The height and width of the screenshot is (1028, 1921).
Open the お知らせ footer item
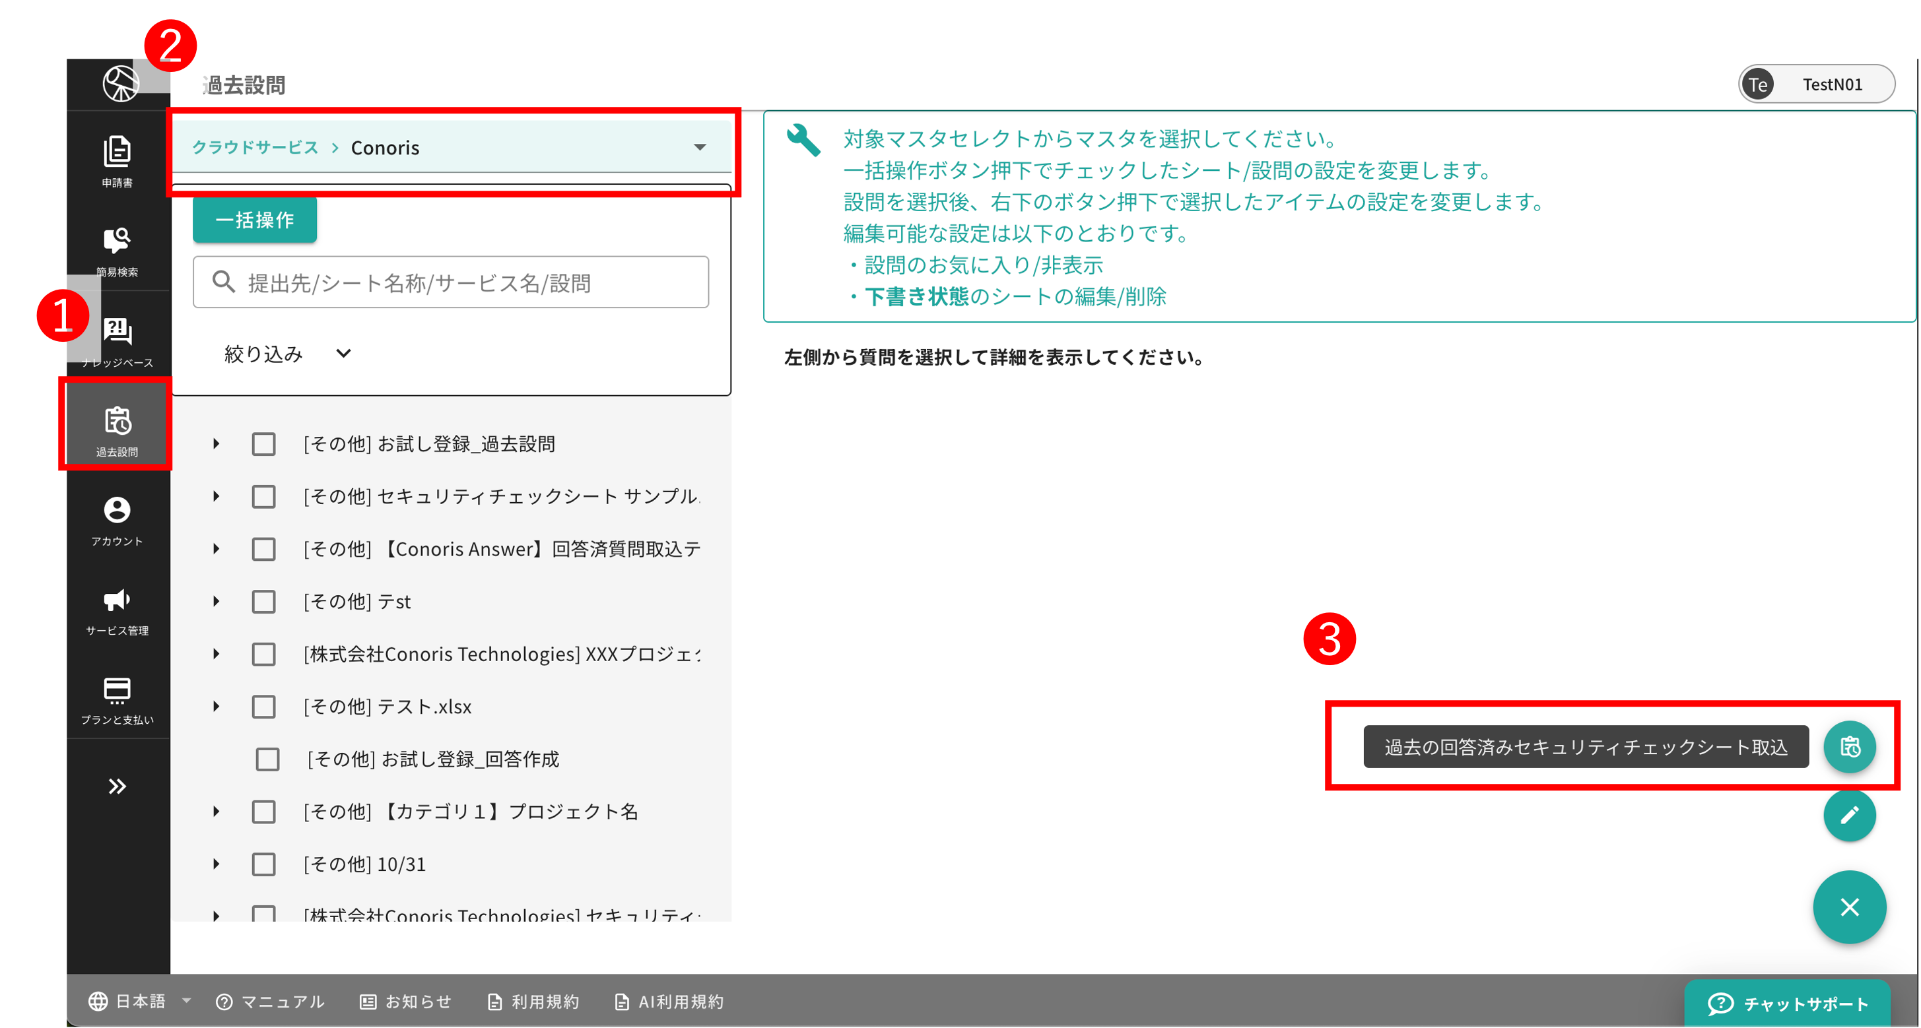[407, 1001]
